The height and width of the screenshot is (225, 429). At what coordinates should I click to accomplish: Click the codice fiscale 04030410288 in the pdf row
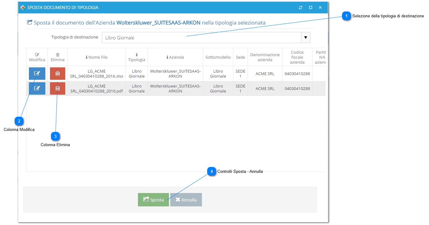pyautogui.click(x=297, y=88)
